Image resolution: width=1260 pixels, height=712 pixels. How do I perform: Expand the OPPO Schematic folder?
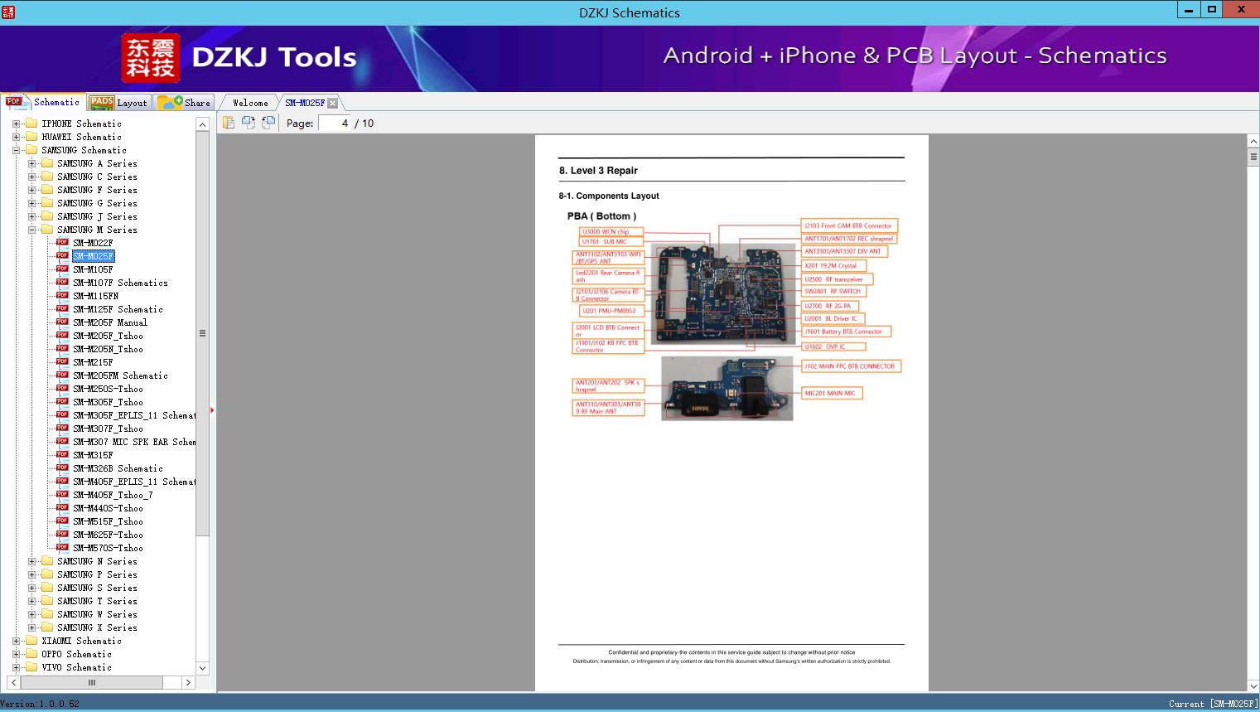pyautogui.click(x=16, y=654)
